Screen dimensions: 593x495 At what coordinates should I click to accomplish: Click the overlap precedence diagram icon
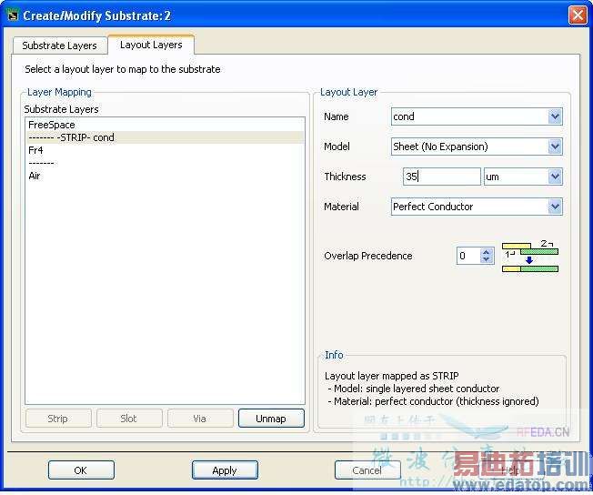(x=530, y=257)
